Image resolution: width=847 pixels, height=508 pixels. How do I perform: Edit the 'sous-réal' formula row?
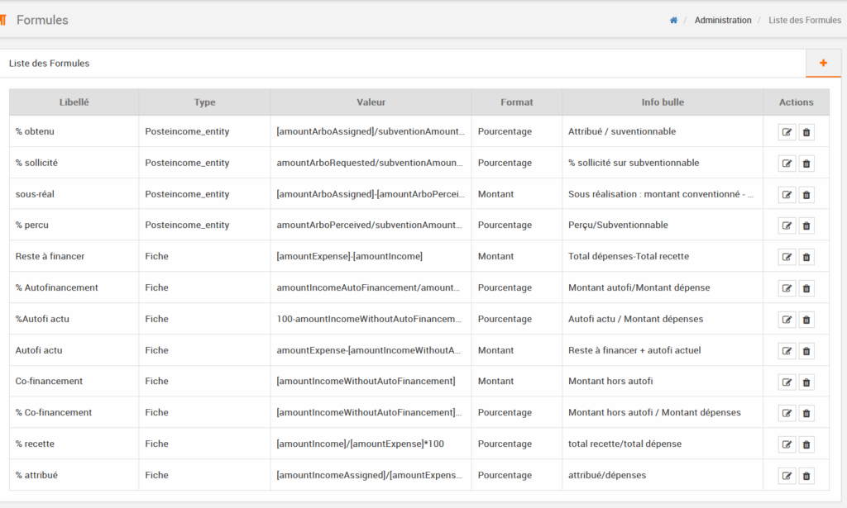pyautogui.click(x=787, y=195)
